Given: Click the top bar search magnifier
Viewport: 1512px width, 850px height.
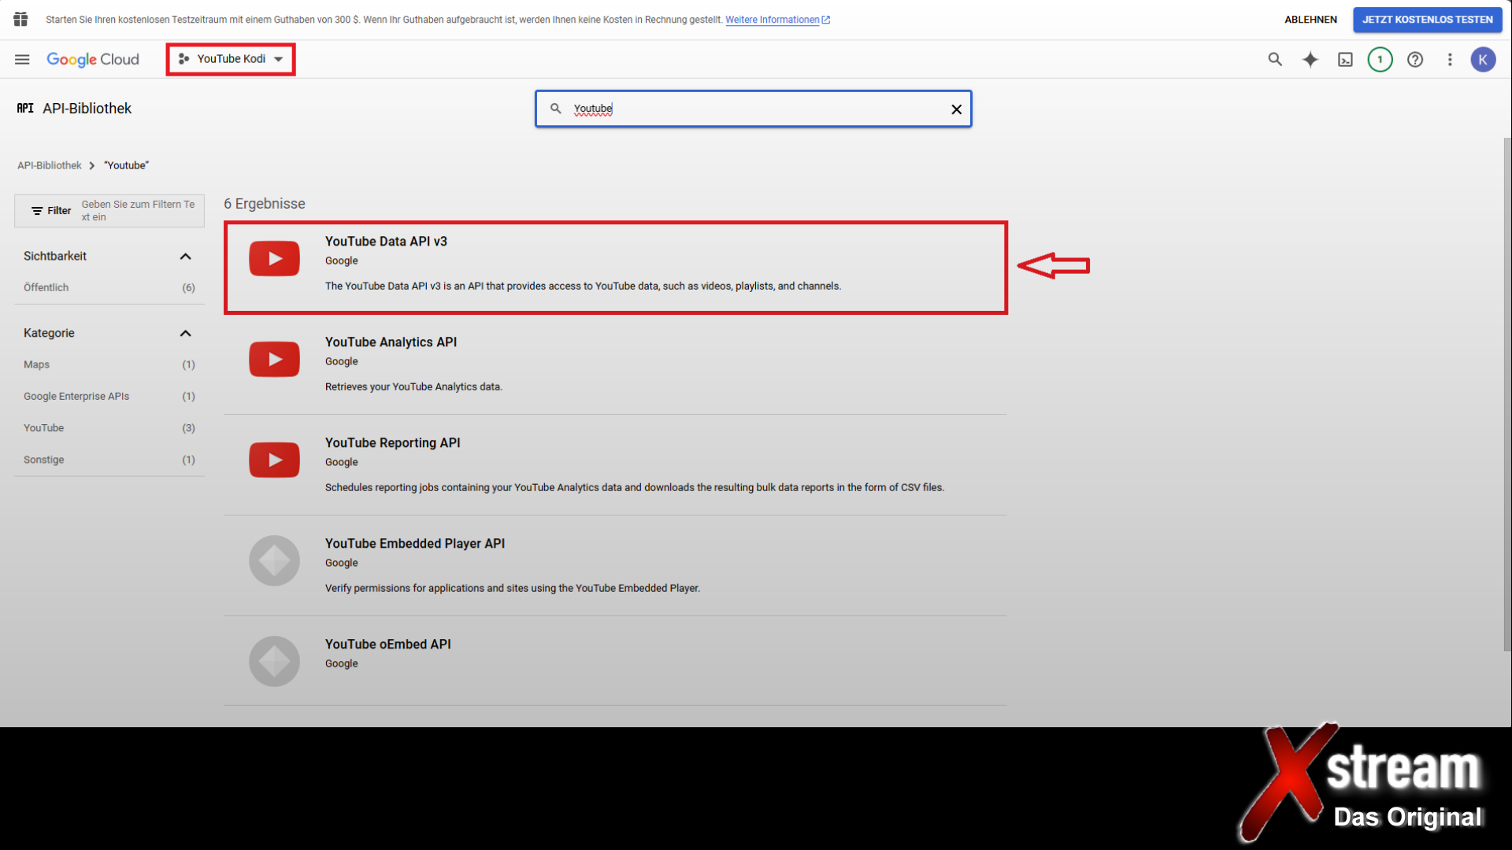Looking at the screenshot, I should 1275,59.
